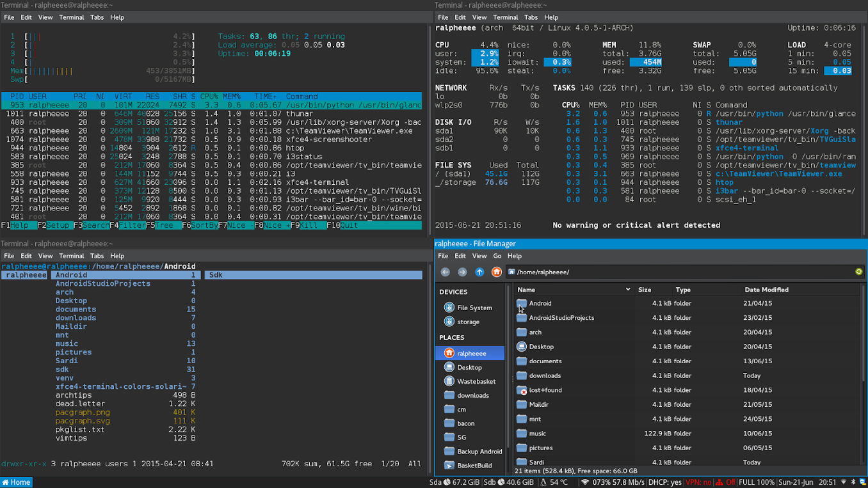Open the Wastebasket in the Places sidebar
Image resolution: width=868 pixels, height=488 pixels.
click(476, 381)
